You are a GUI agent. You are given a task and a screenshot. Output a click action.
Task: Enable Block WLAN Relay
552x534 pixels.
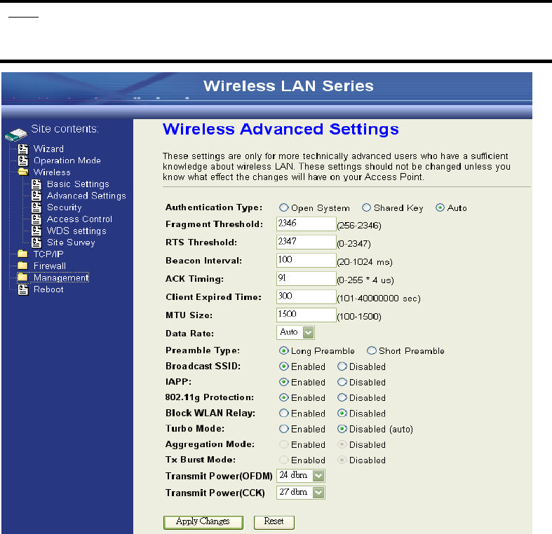coord(284,413)
